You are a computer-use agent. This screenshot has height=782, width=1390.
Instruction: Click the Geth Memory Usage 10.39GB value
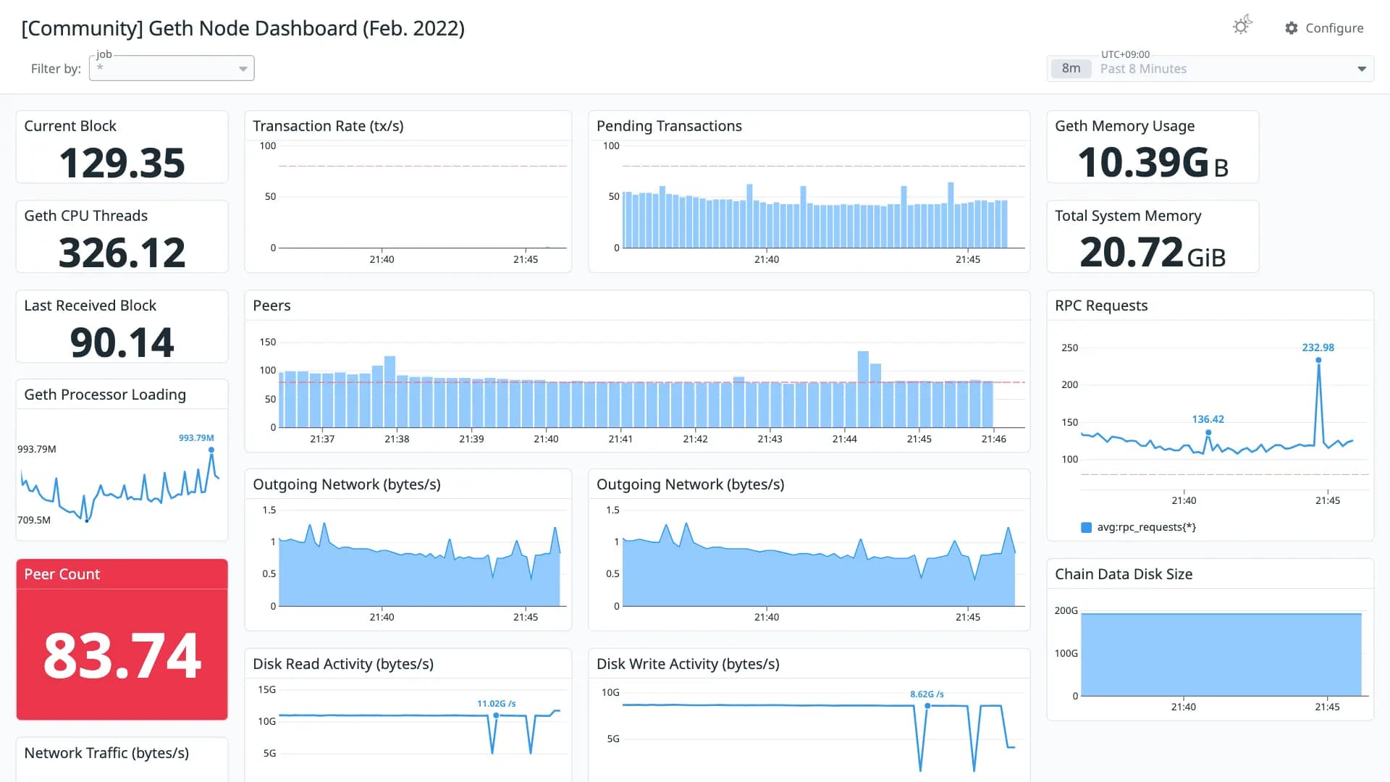pos(1153,162)
